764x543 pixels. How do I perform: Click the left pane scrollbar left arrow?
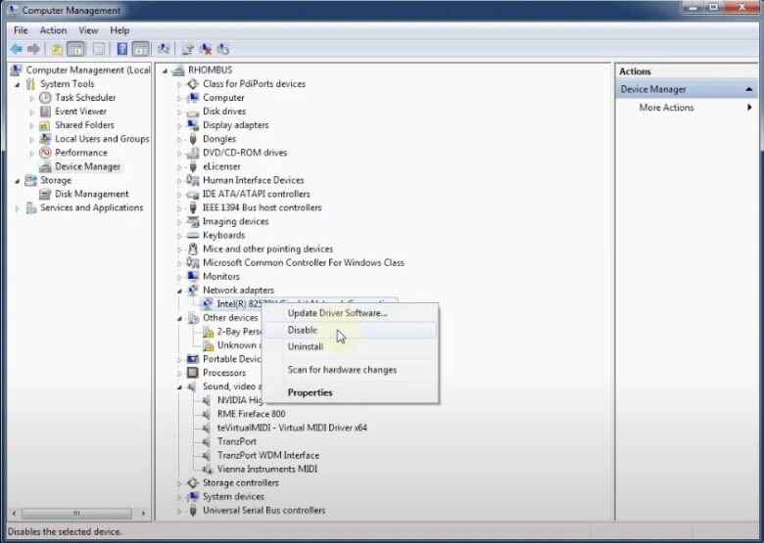tap(14, 514)
